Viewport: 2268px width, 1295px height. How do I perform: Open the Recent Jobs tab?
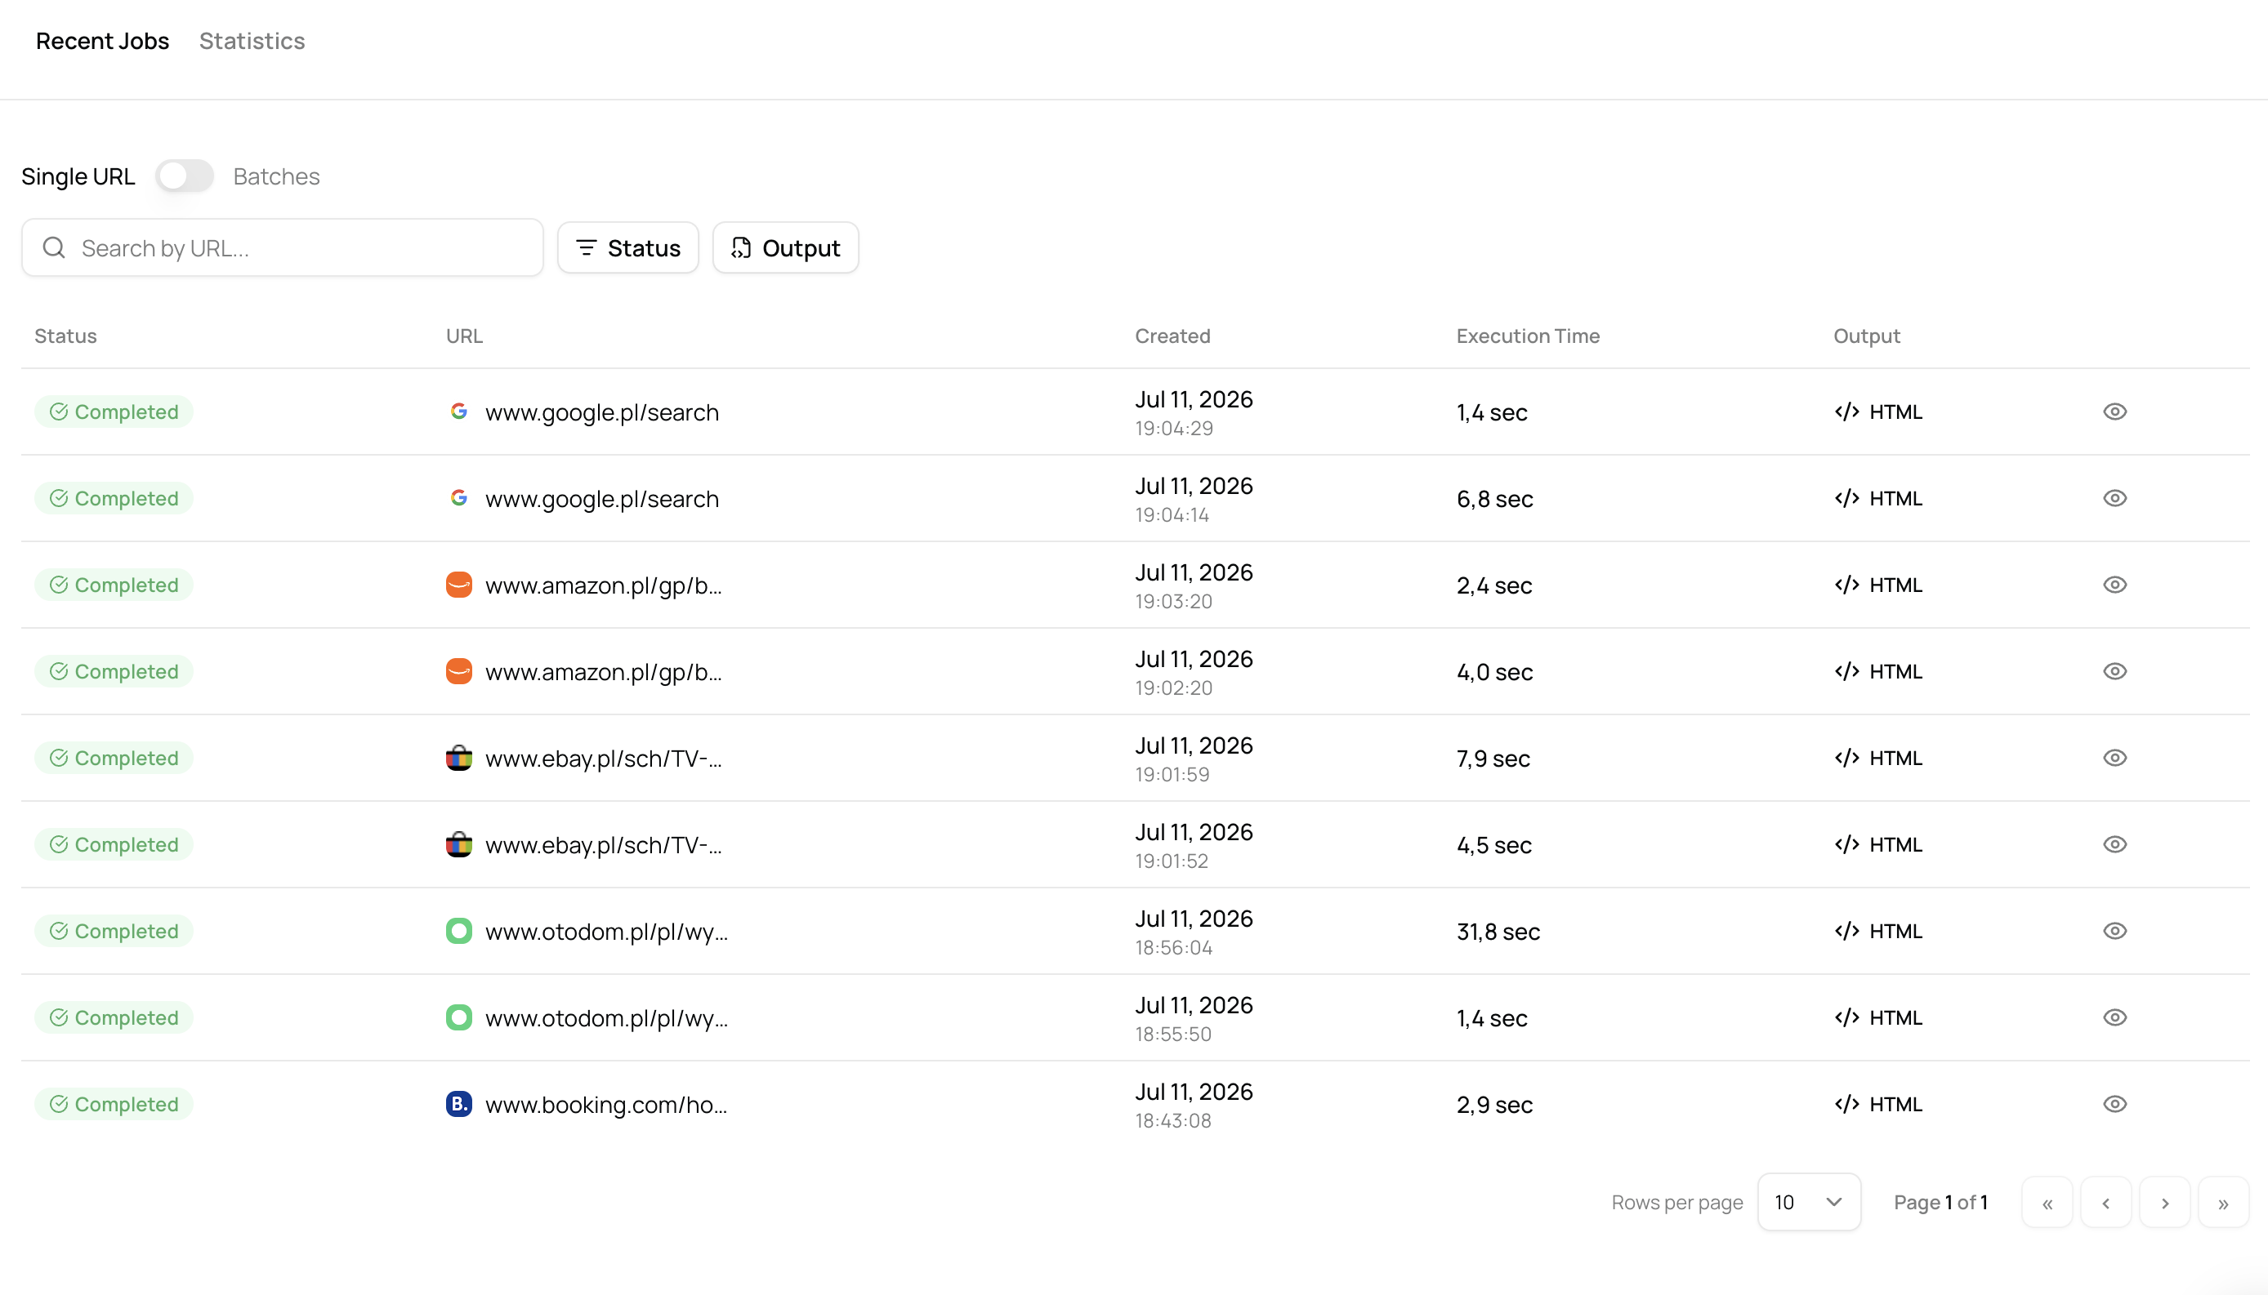(x=102, y=41)
